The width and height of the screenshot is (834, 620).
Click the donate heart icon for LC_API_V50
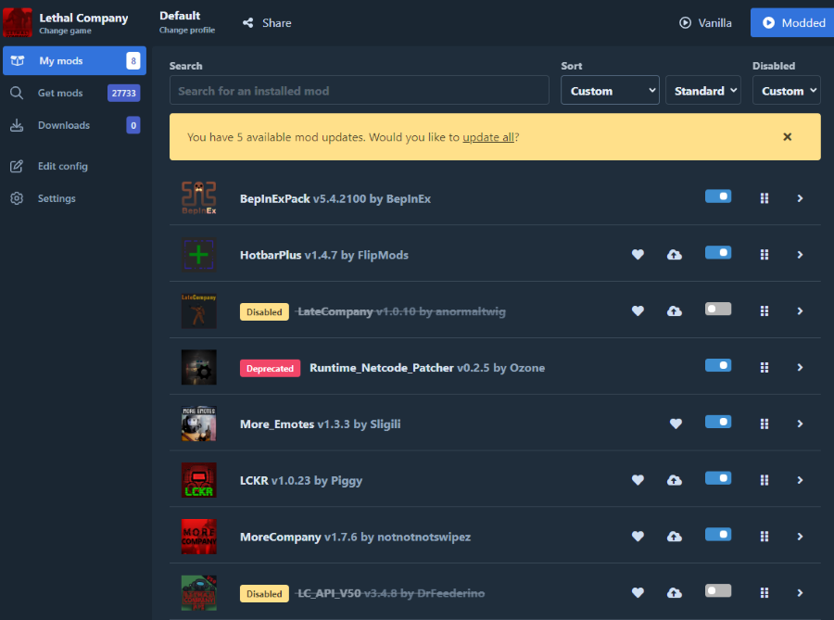[638, 593]
